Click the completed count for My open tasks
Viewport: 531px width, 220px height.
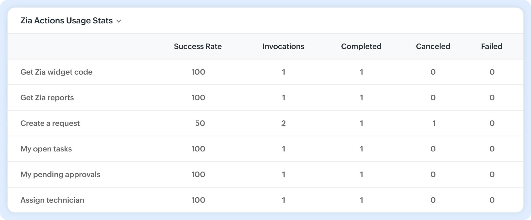tap(361, 149)
